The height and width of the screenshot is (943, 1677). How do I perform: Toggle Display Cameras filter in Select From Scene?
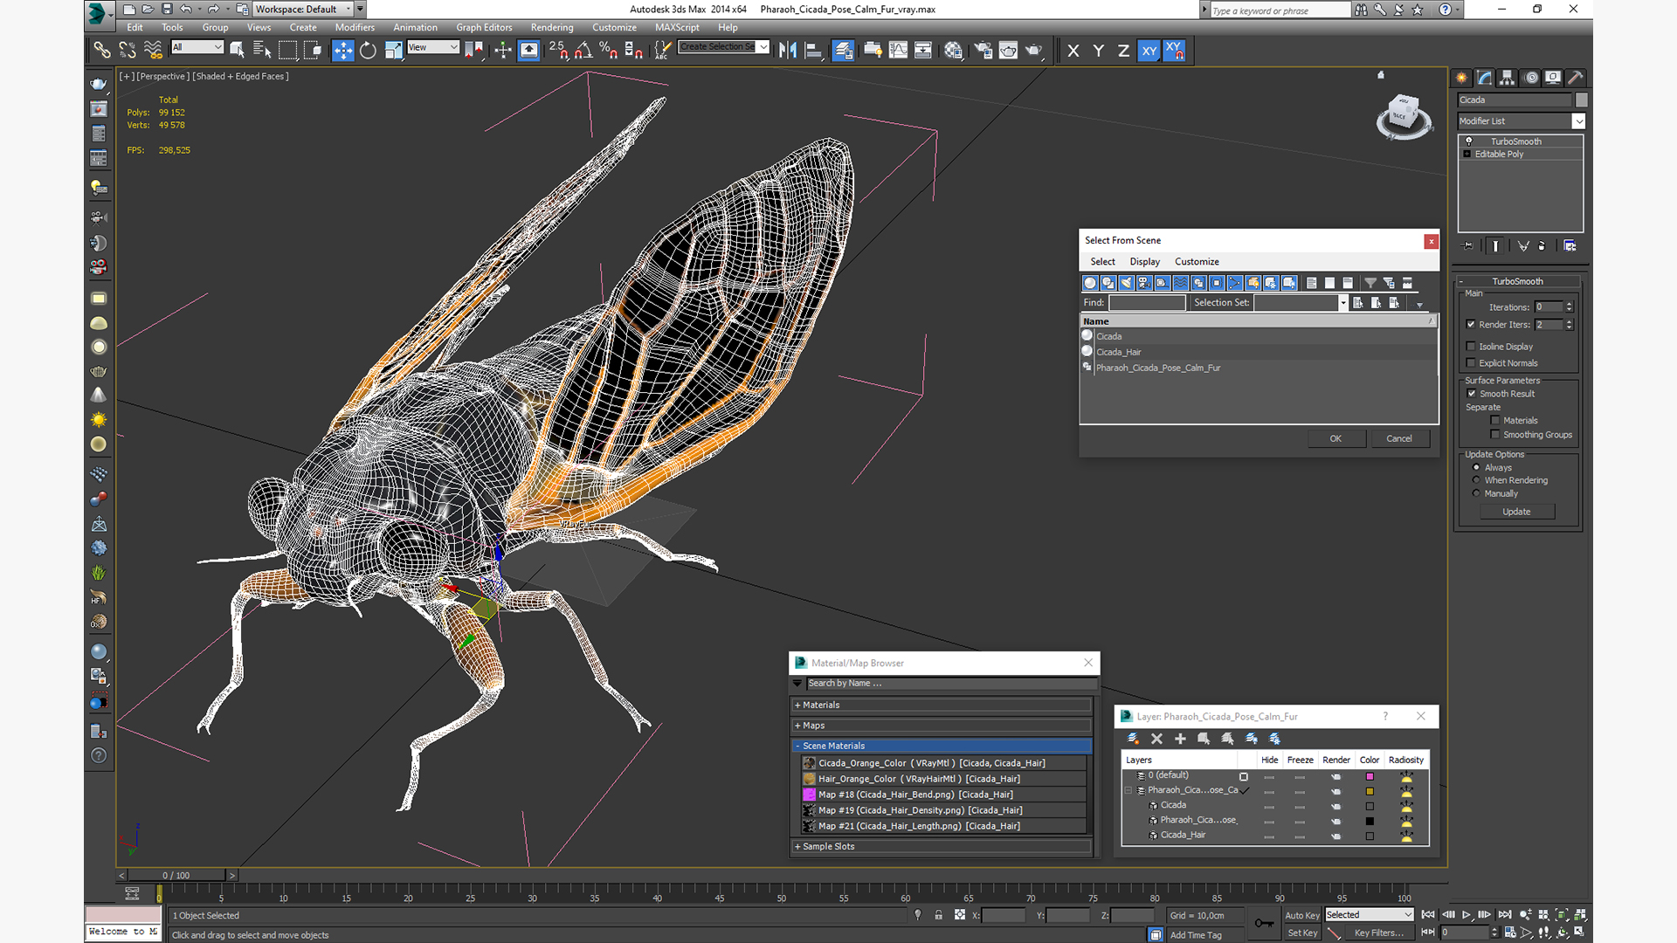click(x=1144, y=283)
